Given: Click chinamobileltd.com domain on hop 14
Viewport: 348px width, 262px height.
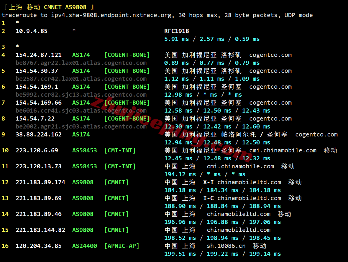Looking at the screenshot, I should click(x=239, y=214).
